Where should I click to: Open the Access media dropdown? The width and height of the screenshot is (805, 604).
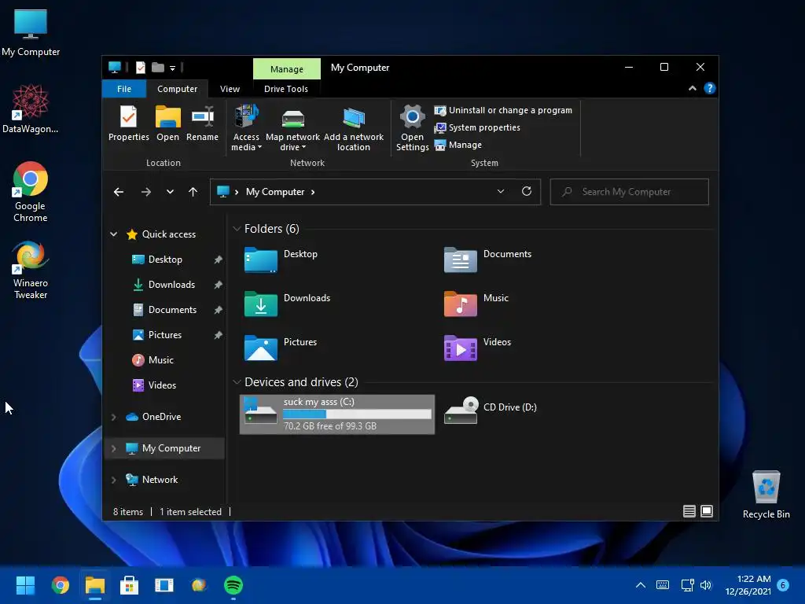[246, 142]
